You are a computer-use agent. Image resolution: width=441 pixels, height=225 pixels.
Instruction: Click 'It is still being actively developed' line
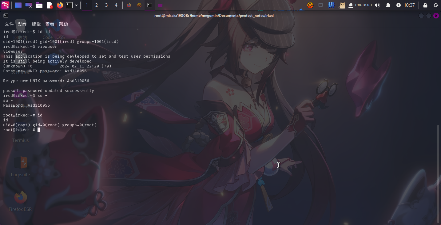point(47,61)
